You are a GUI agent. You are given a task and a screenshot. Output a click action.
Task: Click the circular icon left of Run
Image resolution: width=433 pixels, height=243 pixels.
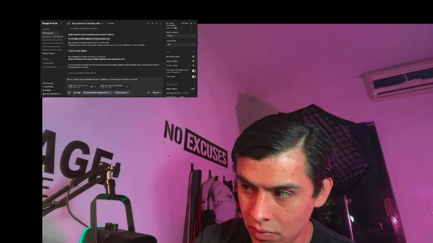click(148, 92)
